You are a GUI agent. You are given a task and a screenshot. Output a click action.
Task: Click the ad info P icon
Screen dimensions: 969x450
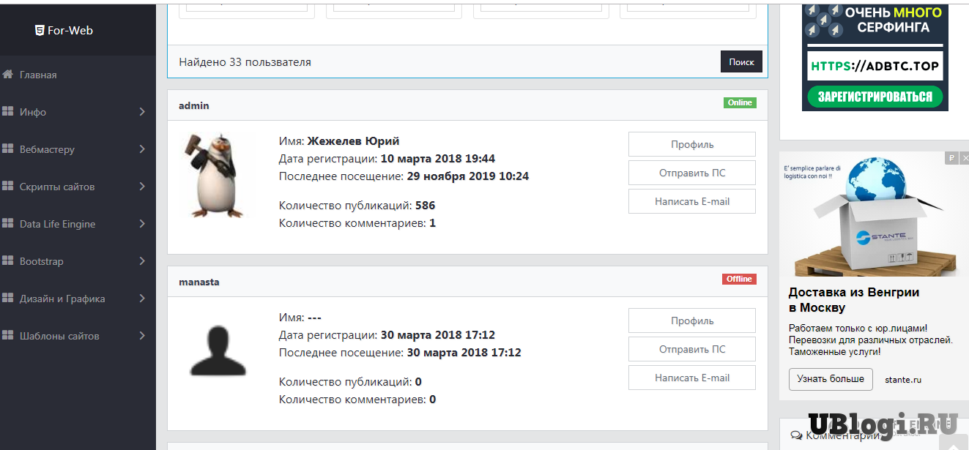click(x=951, y=158)
